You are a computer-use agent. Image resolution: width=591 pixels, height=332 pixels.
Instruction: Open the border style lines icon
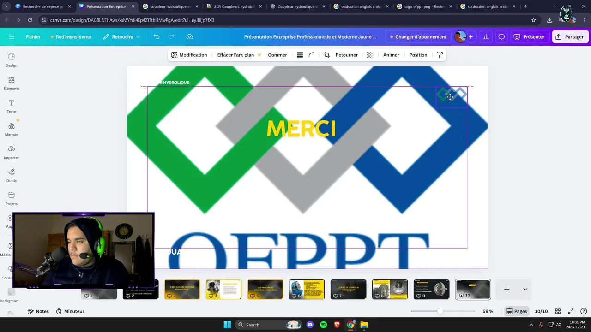(300, 55)
